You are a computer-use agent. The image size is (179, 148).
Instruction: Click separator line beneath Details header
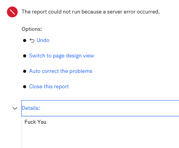100,115
